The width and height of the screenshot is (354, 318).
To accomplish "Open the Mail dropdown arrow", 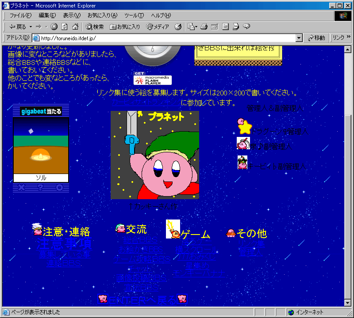I will [196, 27].
